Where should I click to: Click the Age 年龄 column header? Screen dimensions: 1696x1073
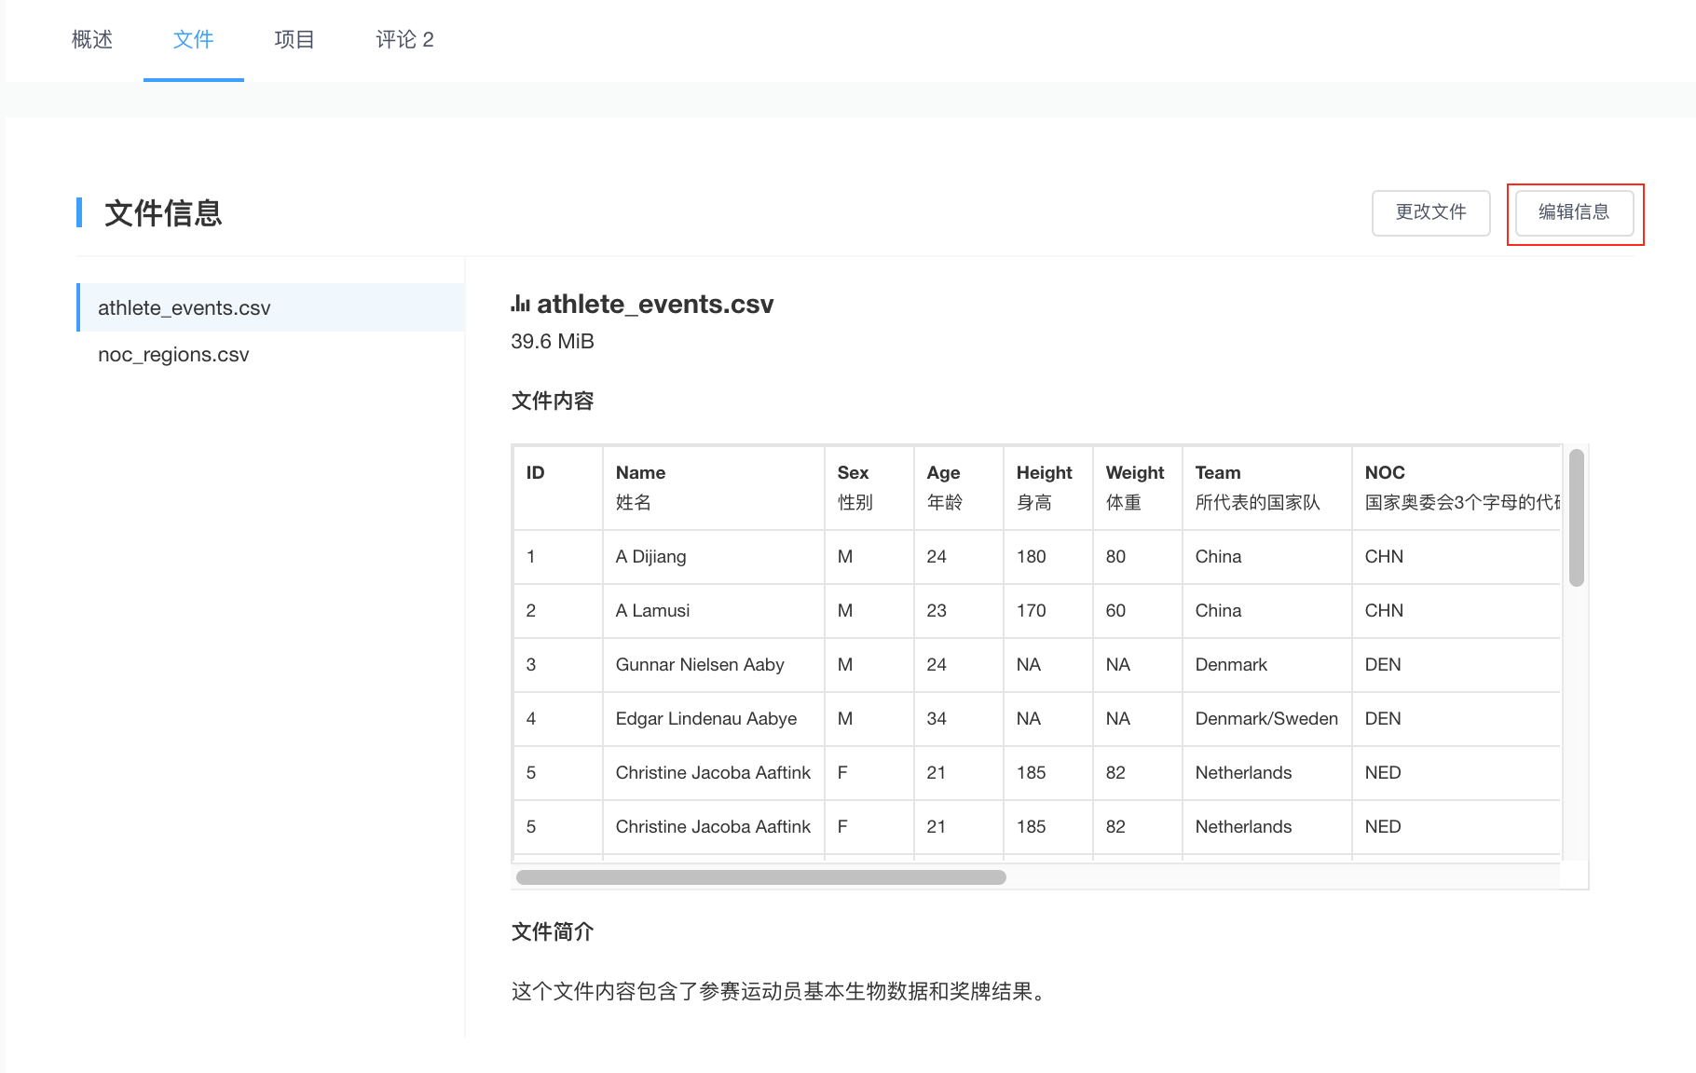(x=958, y=487)
